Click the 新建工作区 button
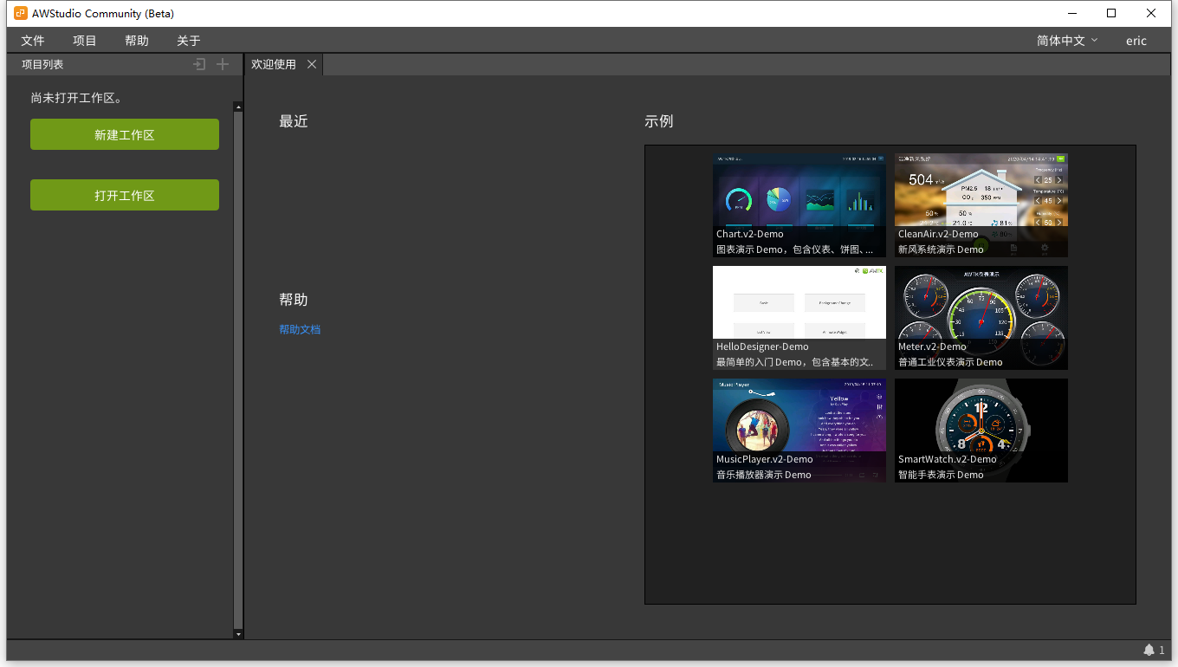The height and width of the screenshot is (667, 1178). 125,134
